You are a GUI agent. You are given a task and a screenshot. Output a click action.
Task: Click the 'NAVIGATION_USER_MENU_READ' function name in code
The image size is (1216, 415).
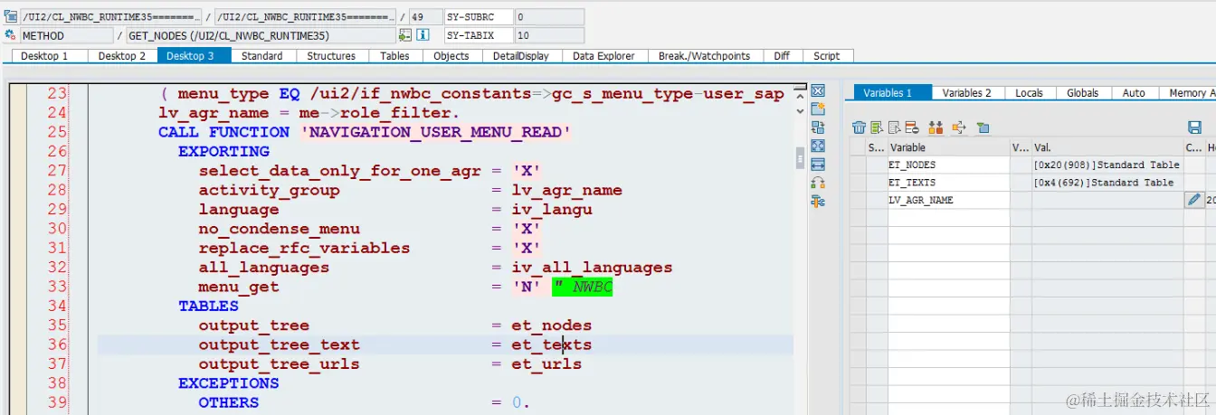tap(436, 132)
